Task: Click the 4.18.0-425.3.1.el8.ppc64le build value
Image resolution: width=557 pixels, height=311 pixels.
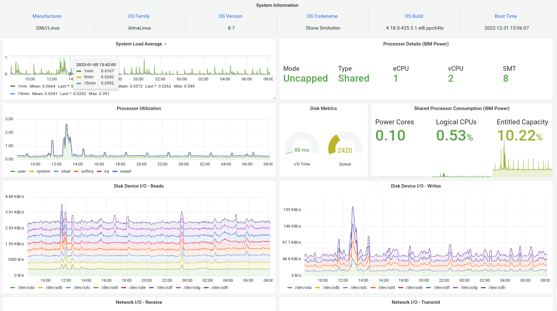Action: tap(415, 28)
